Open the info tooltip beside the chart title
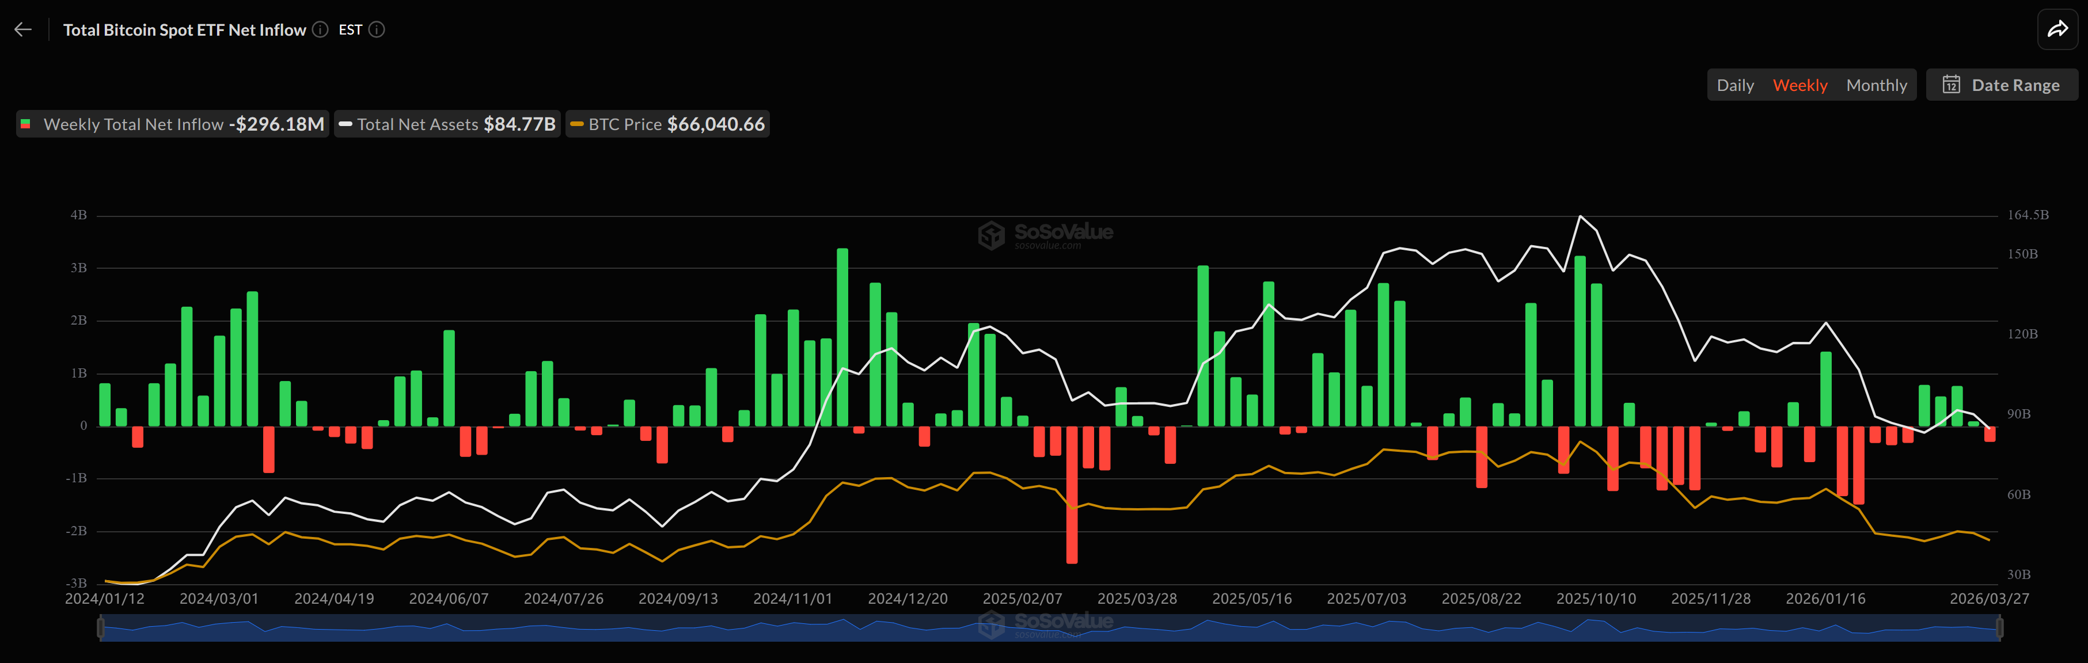The width and height of the screenshot is (2088, 663). click(x=320, y=29)
